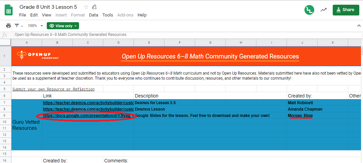Screen dimensions: 363x163
Task: Click the Guru Vetted Resources cell
Action: [x=27, y=125]
